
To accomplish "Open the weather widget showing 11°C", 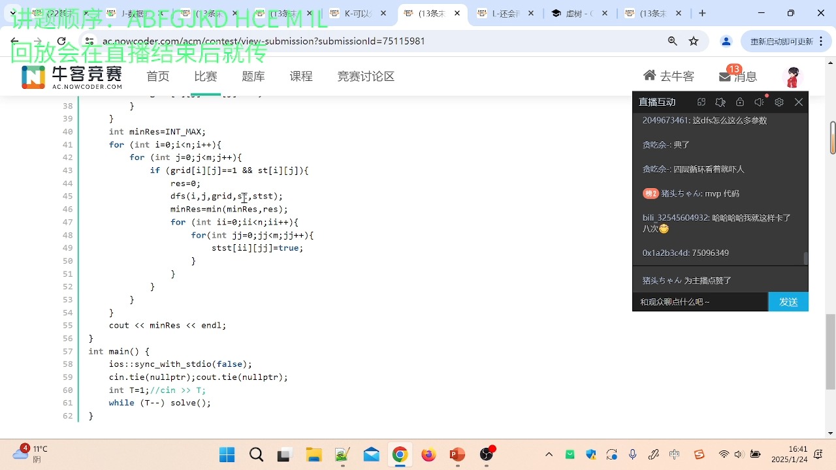I will click(x=30, y=454).
